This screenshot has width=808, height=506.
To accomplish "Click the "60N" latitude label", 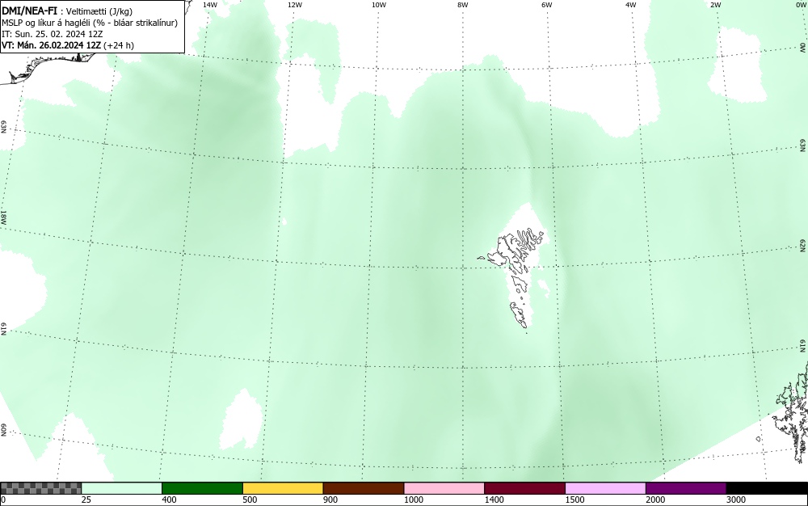I will pyautogui.click(x=3, y=430).
